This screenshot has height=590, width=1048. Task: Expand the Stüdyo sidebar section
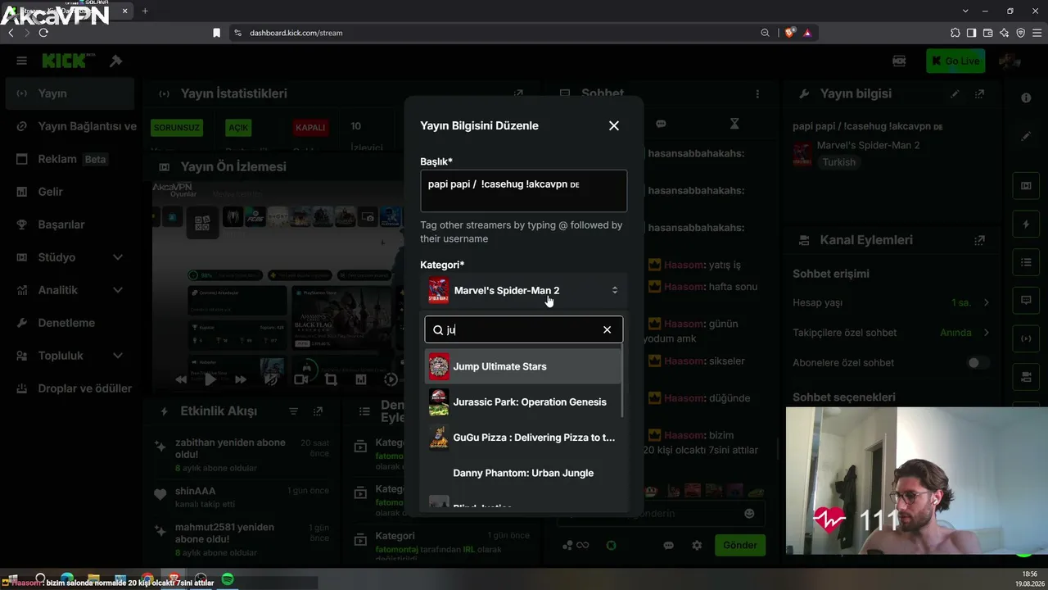[x=70, y=257]
